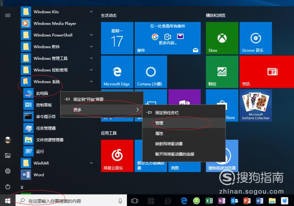This screenshot has height=206, width=294.
Task: Open Cortana (小娜) tile
Action: [x=151, y=72]
